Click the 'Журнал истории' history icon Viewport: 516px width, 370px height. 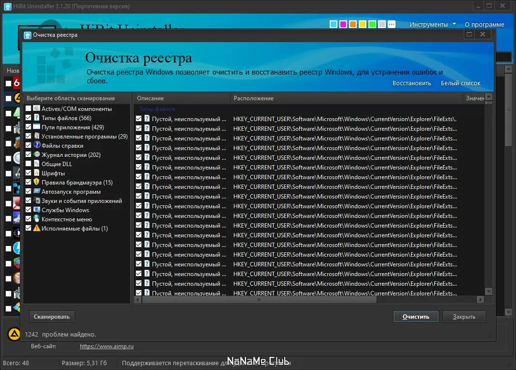pyautogui.click(x=36, y=154)
